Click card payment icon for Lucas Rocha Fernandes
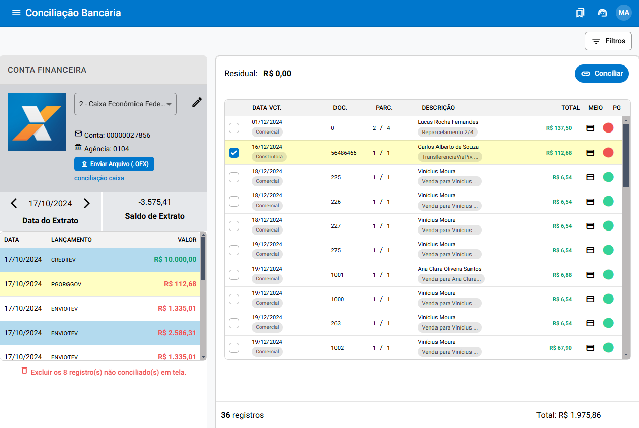 [x=590, y=128]
